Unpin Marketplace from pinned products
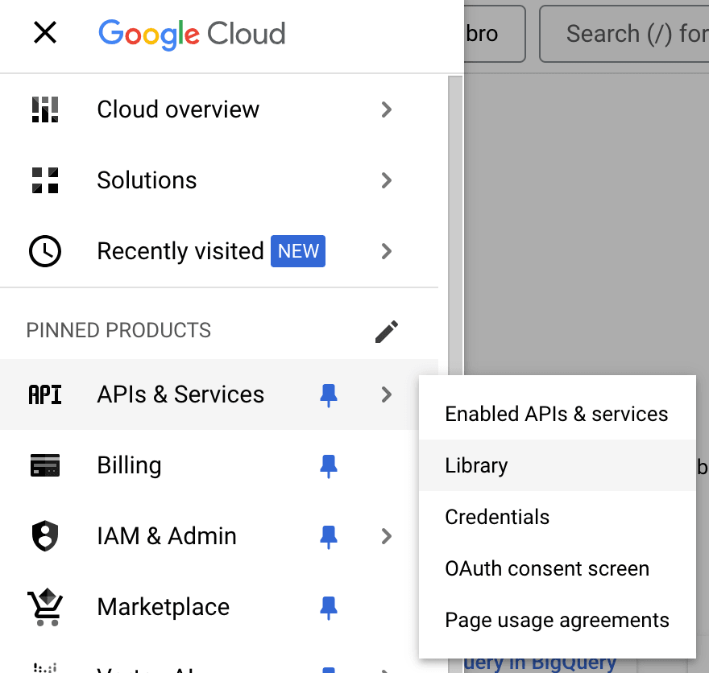The width and height of the screenshot is (709, 673). coord(329,607)
